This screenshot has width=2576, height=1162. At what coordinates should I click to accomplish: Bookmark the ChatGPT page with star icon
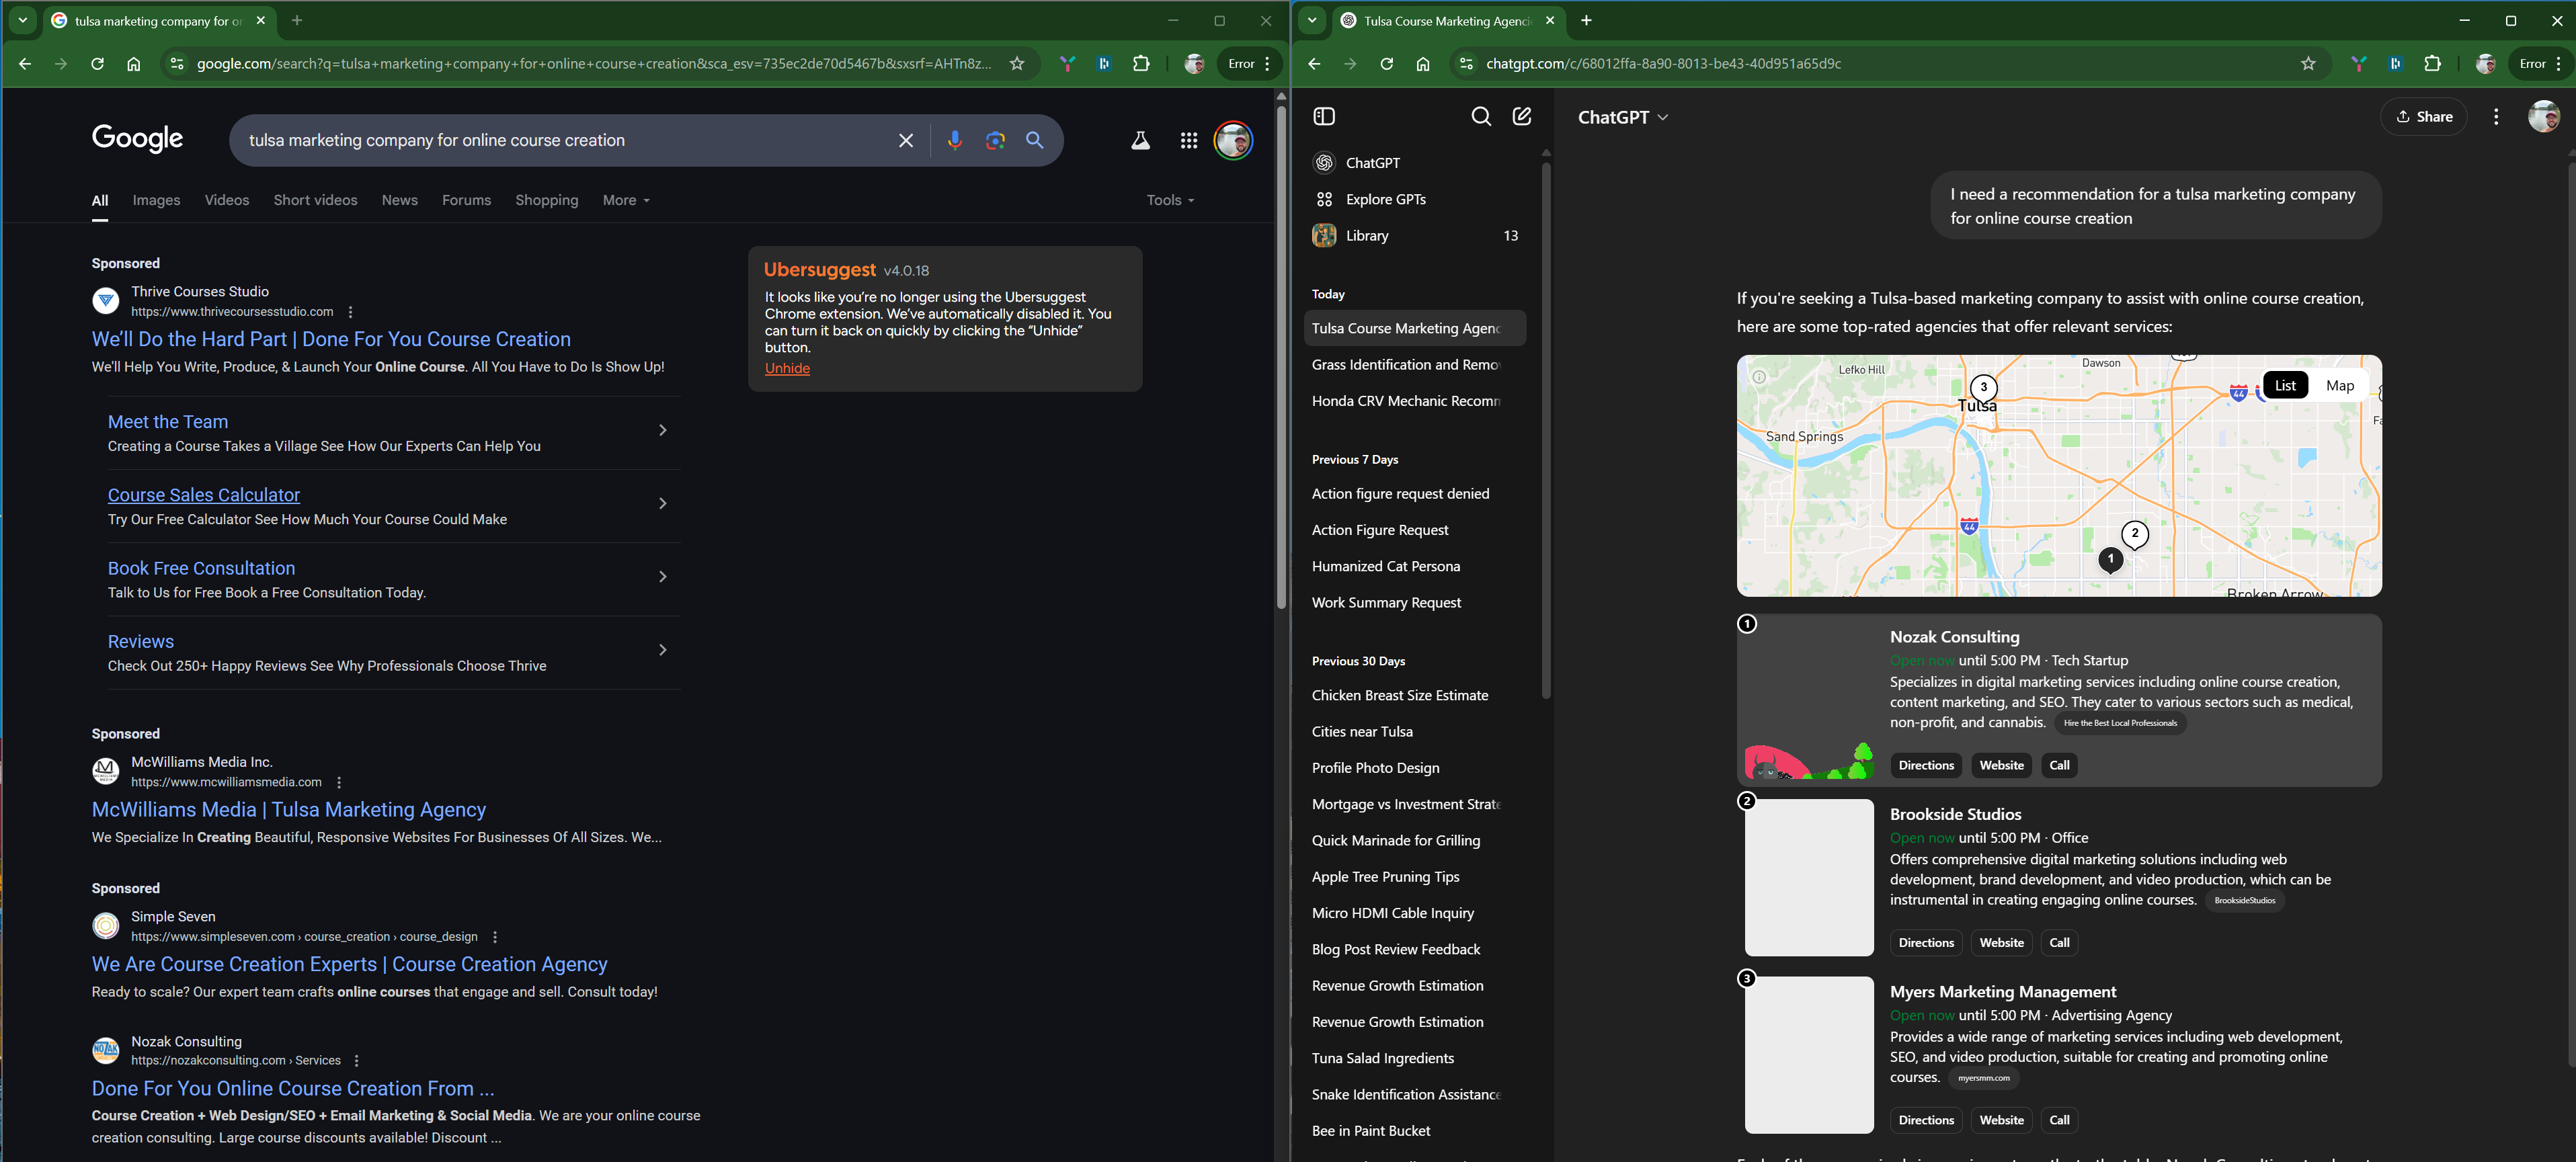point(2308,64)
